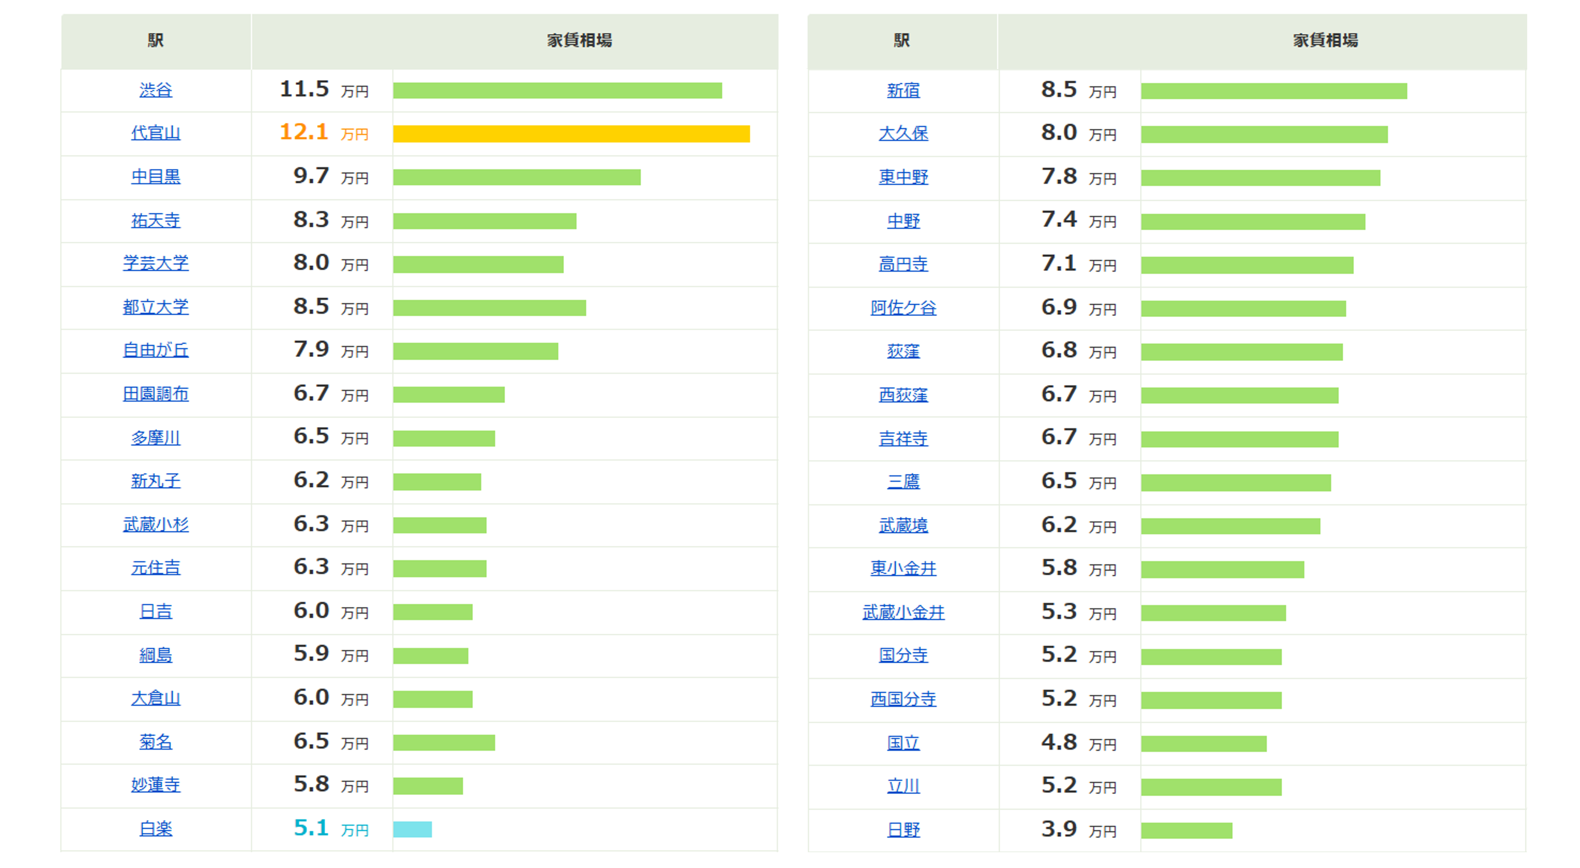Click the yellow 12.1万円 rent bar

(572, 134)
